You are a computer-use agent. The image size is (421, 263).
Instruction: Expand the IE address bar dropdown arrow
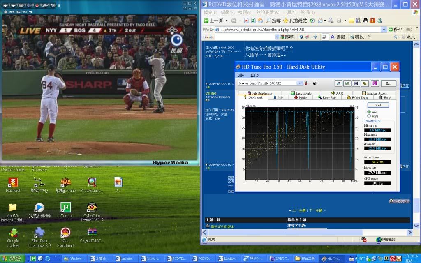[x=384, y=30]
